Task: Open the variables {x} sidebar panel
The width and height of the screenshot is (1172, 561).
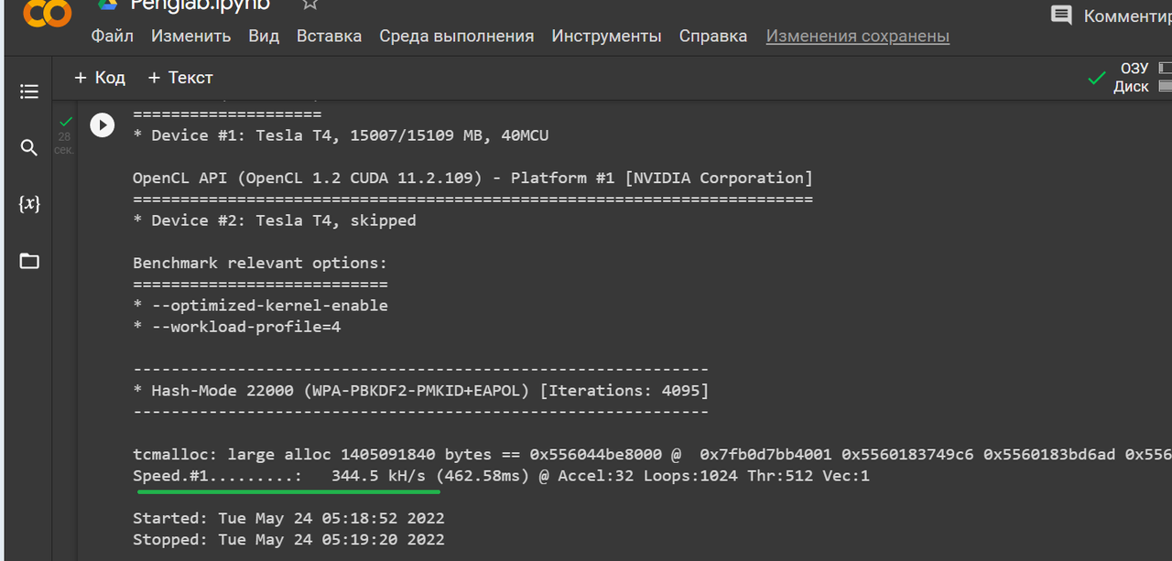Action: (x=29, y=203)
